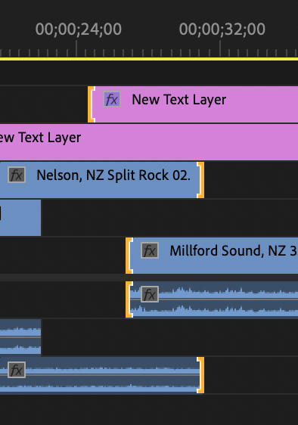This screenshot has height=425, width=298.
Task: Click the yellow work area bar under the ruler
Action: pyautogui.click(x=149, y=59)
